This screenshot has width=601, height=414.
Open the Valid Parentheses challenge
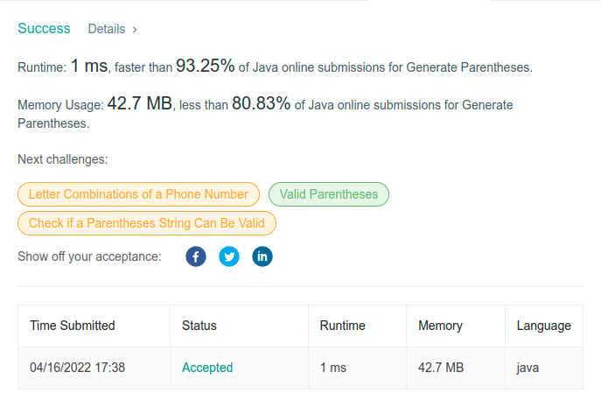click(x=329, y=194)
